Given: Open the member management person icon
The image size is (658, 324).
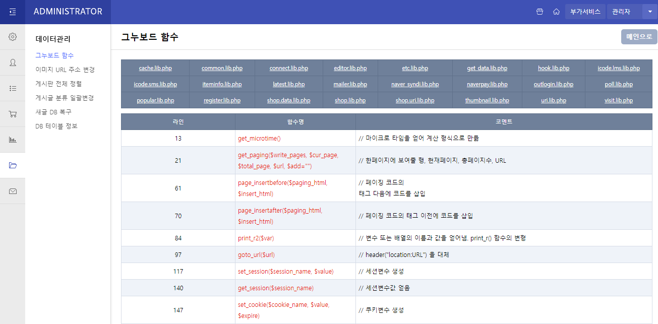Looking at the screenshot, I should [x=13, y=62].
